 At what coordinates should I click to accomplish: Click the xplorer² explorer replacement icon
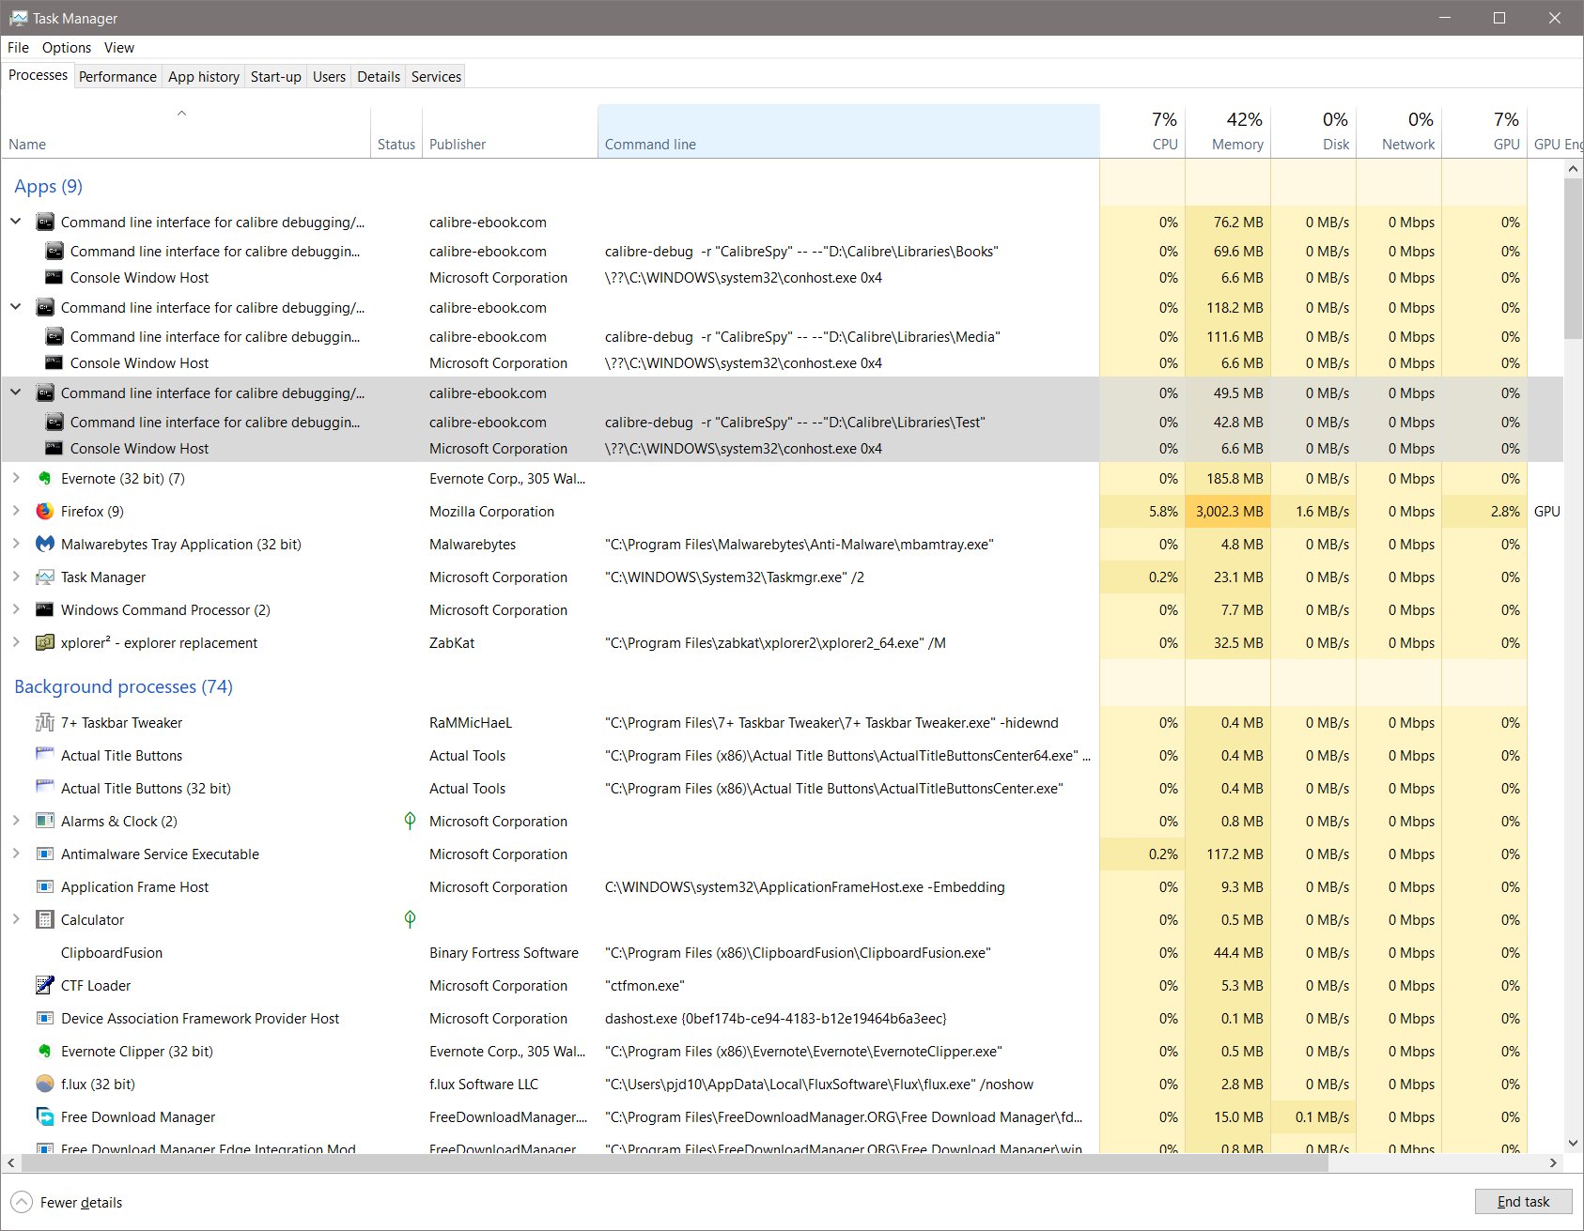pyautogui.click(x=44, y=643)
